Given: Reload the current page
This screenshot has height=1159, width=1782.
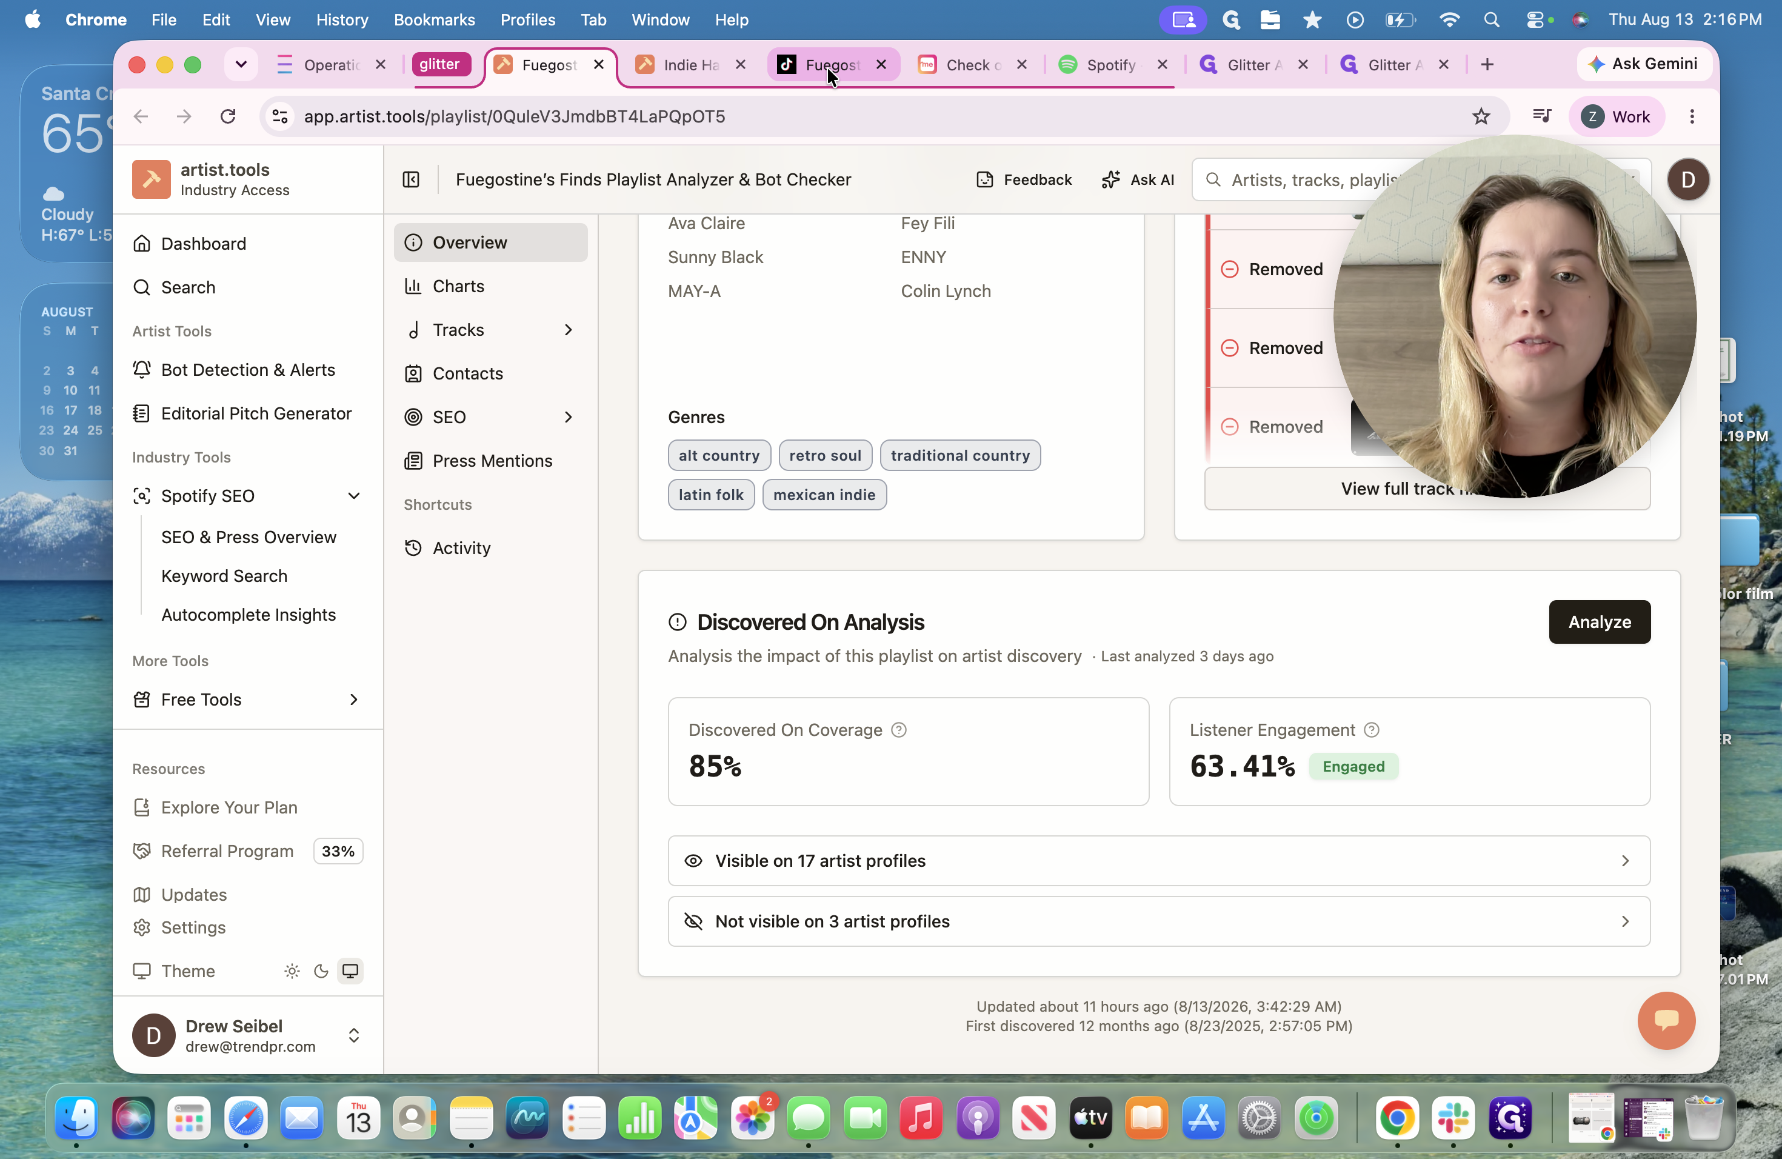Looking at the screenshot, I should point(229,116).
